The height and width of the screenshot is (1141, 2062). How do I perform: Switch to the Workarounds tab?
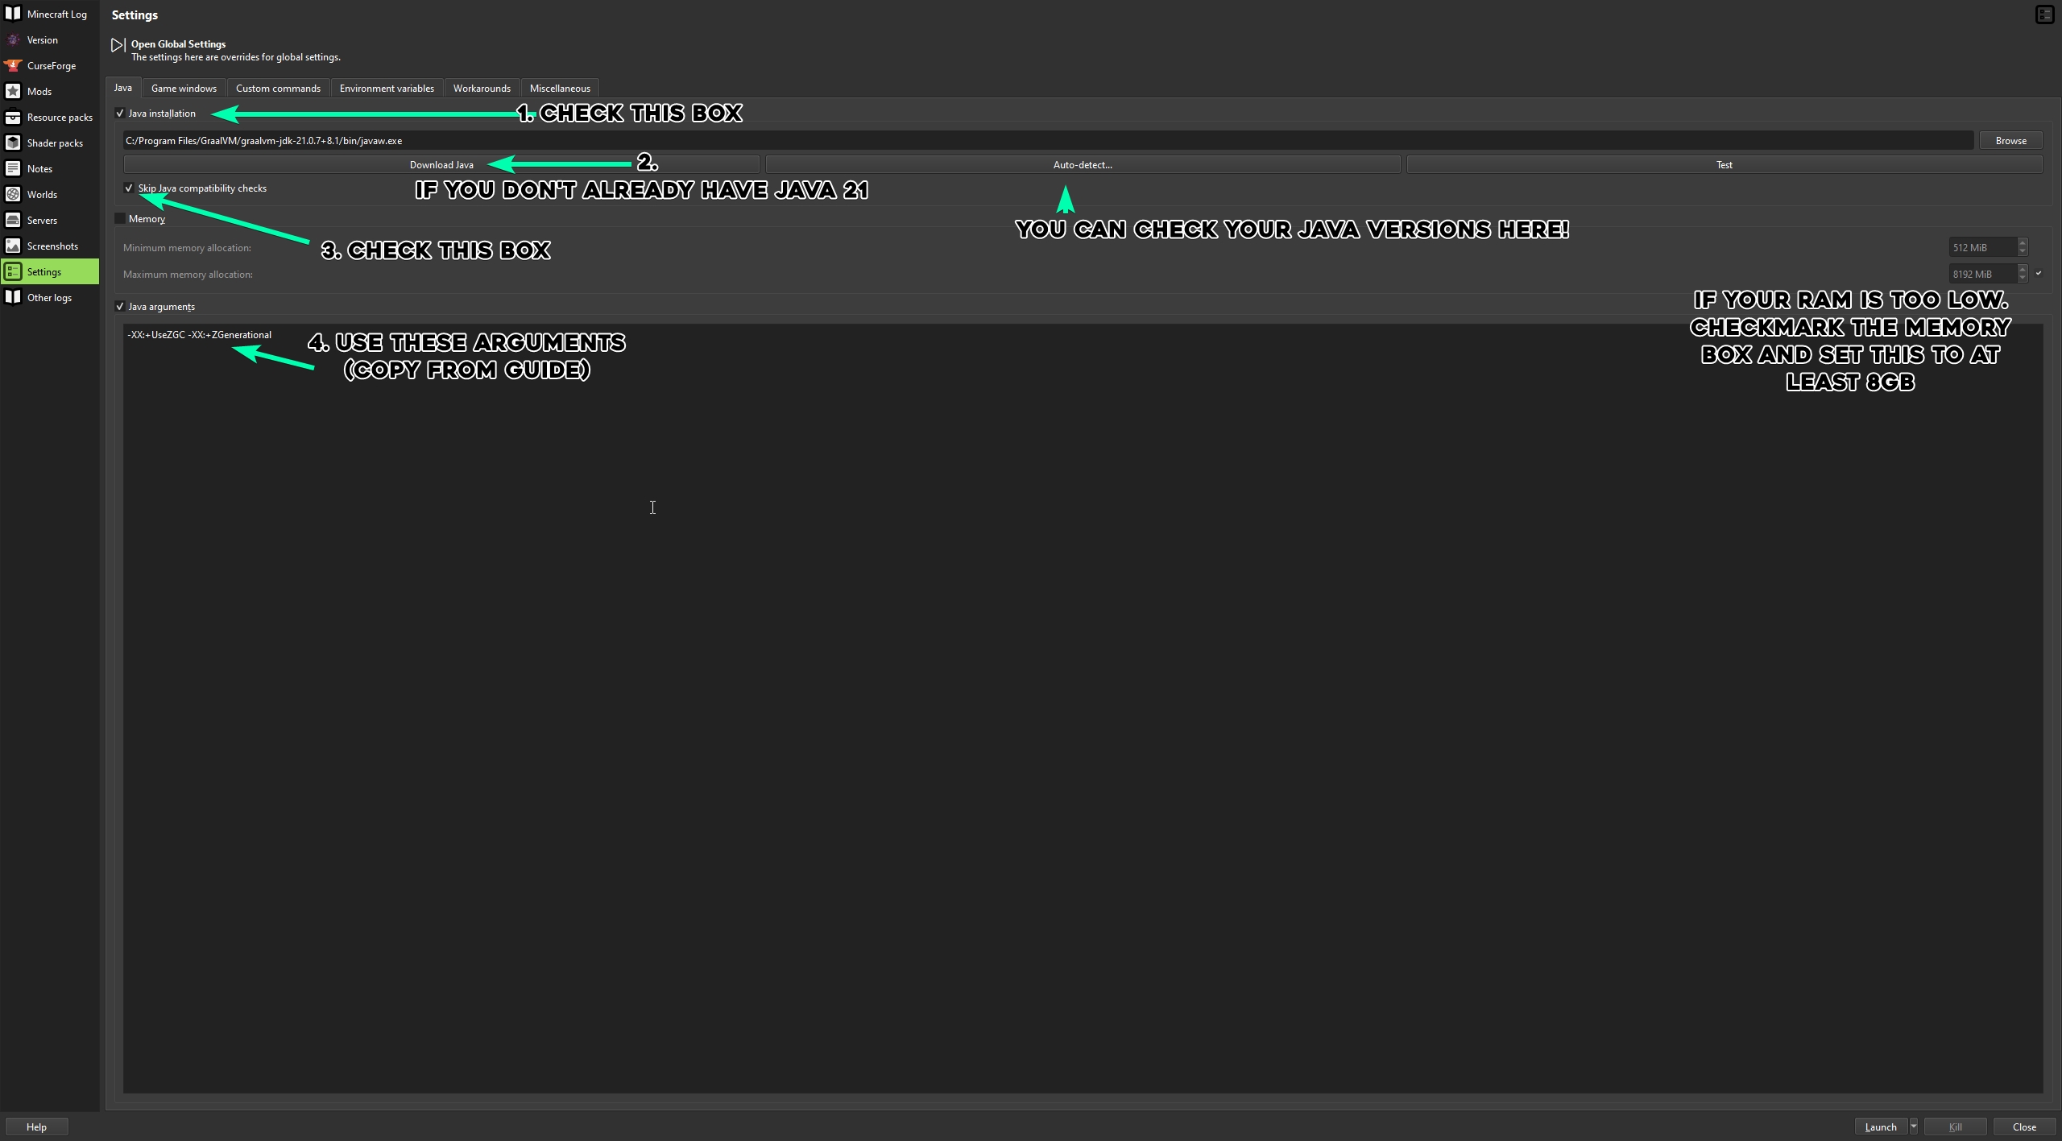pos(481,88)
